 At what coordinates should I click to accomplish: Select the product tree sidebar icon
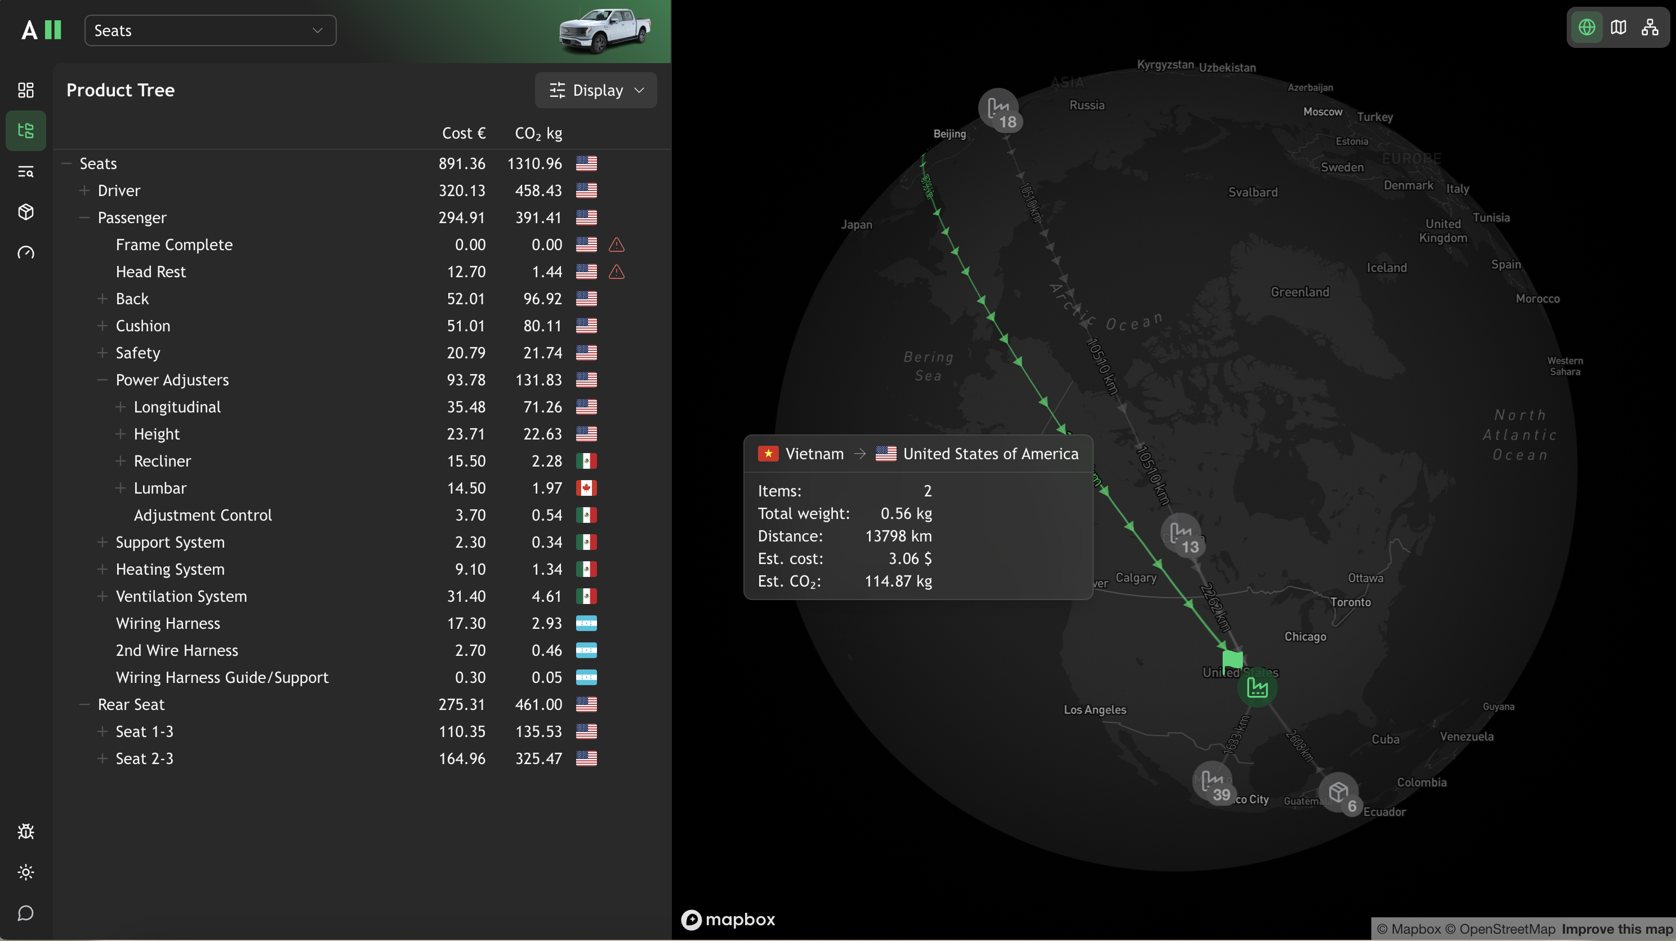coord(25,130)
